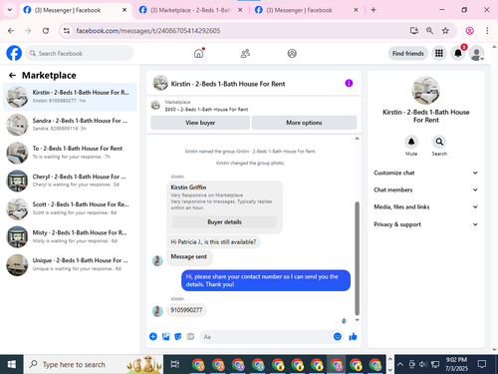The image size is (498, 374).
Task: Click the browser address bar URL
Action: click(x=148, y=31)
